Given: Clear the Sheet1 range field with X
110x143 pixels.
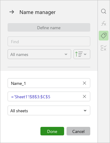Looking at the screenshot, I should [x=84, y=96].
